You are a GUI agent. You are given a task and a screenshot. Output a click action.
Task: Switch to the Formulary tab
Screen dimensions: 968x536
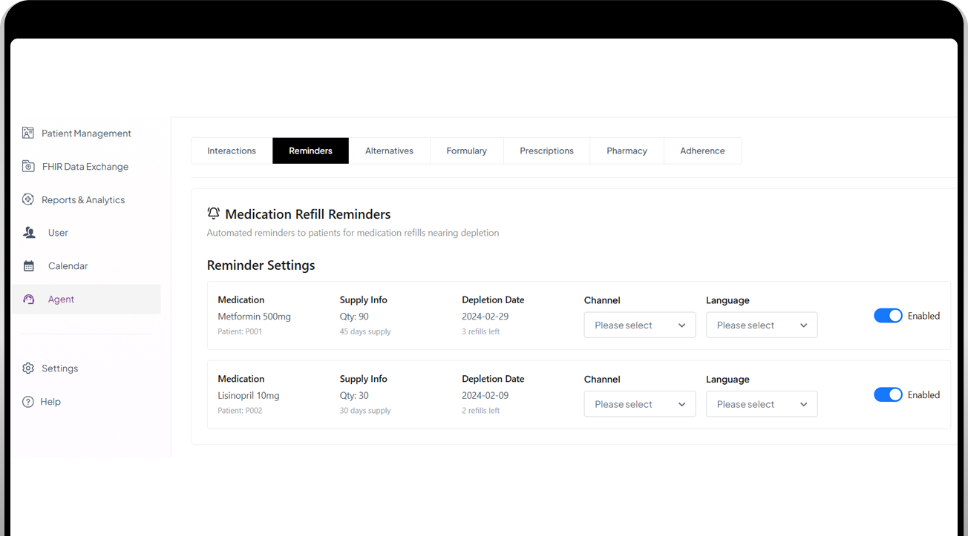(466, 150)
